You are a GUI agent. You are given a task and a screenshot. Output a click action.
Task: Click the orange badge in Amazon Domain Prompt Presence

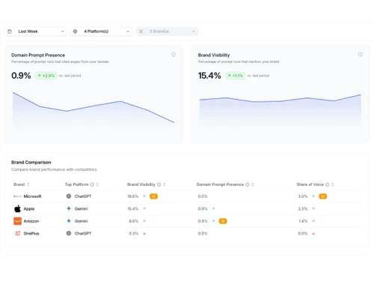223,221
